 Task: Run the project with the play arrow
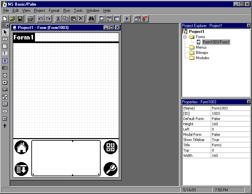coord(127,19)
